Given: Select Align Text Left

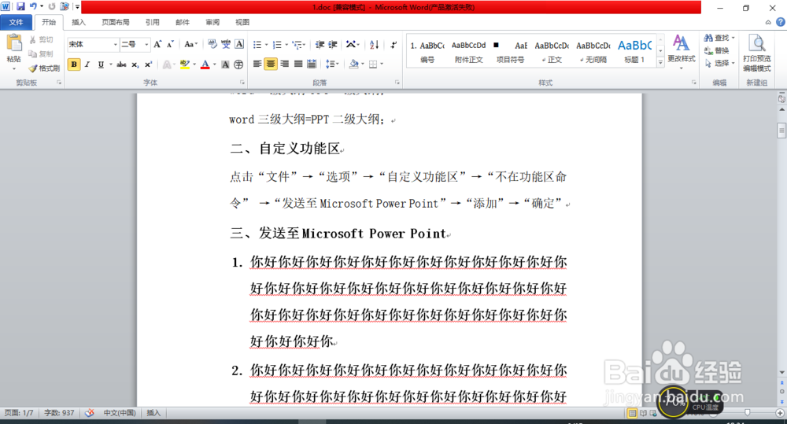Looking at the screenshot, I should (x=257, y=65).
